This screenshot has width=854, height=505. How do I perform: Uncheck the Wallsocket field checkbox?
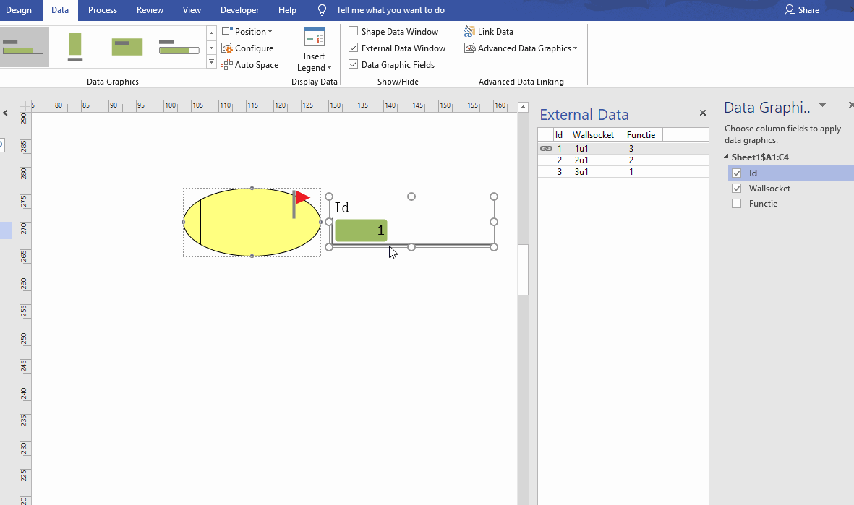pos(736,189)
